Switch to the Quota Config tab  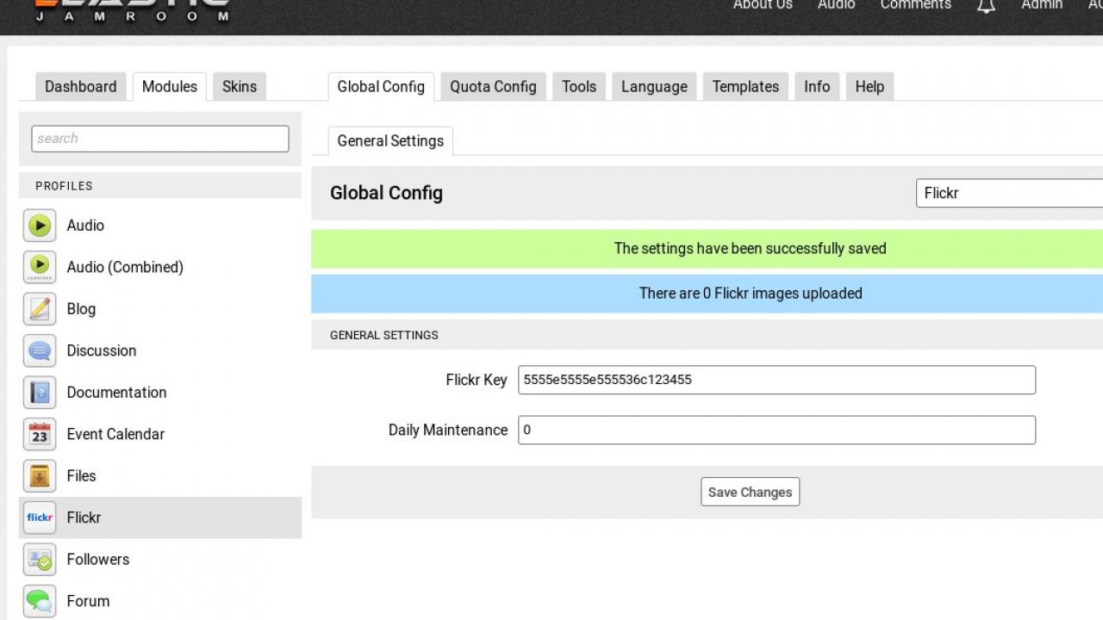(493, 87)
